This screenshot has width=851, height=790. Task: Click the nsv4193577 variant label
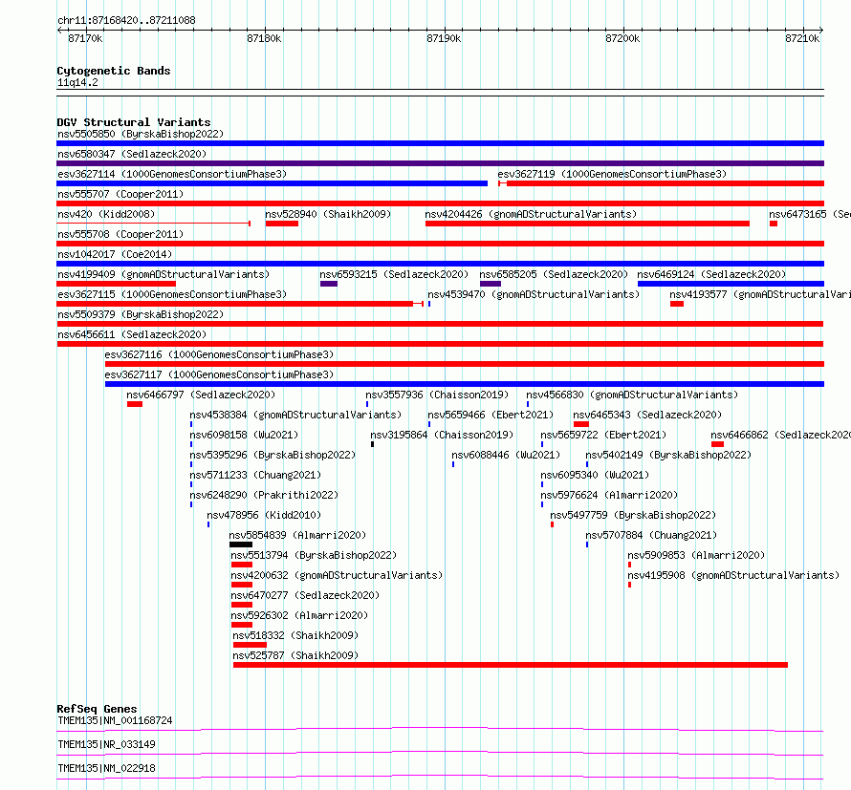[760, 294]
